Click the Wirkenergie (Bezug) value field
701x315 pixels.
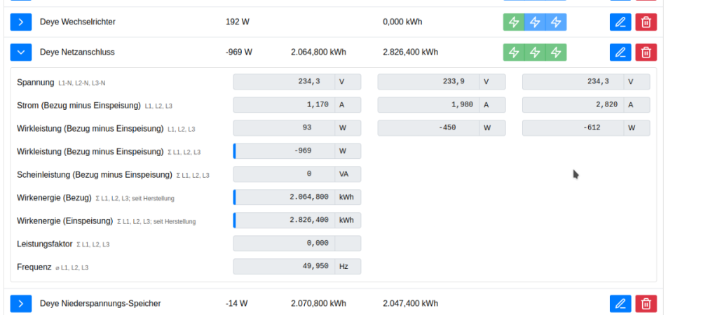click(x=284, y=197)
